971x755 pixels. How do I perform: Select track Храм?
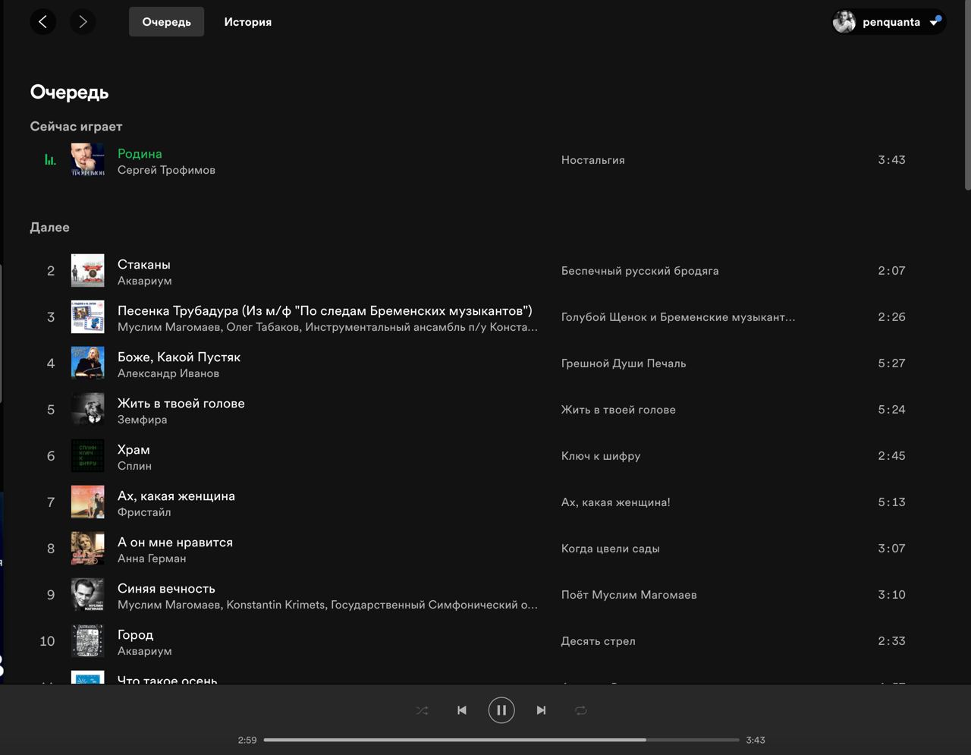tap(134, 449)
